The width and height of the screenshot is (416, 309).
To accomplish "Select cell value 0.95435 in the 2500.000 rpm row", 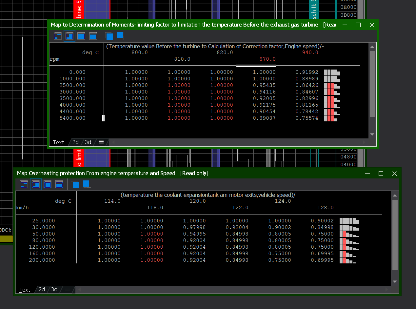I will (x=264, y=85).
